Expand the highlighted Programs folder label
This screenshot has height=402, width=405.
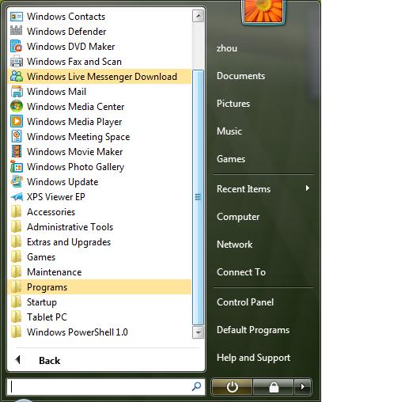(x=47, y=287)
